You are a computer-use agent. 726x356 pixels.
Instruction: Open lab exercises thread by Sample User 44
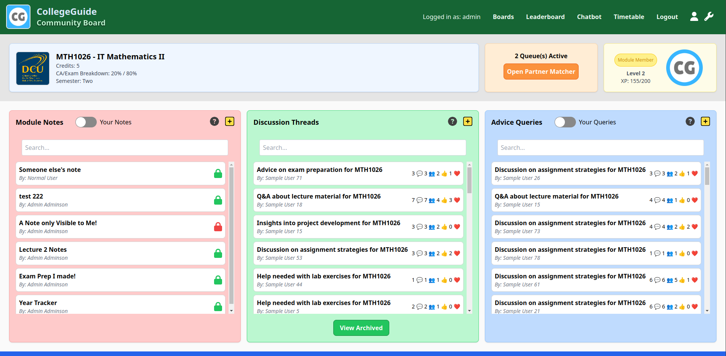click(x=358, y=280)
